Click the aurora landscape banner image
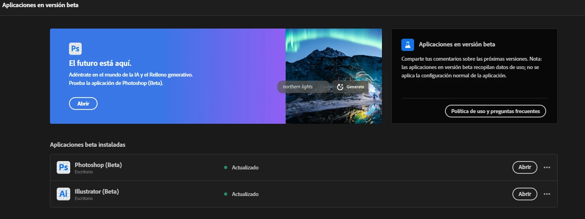 click(x=334, y=76)
